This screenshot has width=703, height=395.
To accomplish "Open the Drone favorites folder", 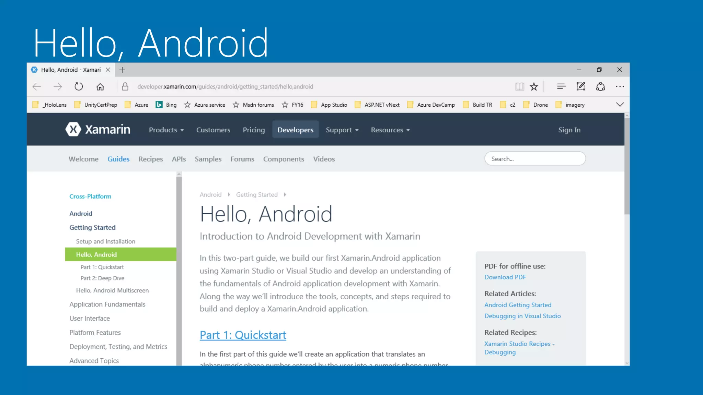I will [x=535, y=105].
